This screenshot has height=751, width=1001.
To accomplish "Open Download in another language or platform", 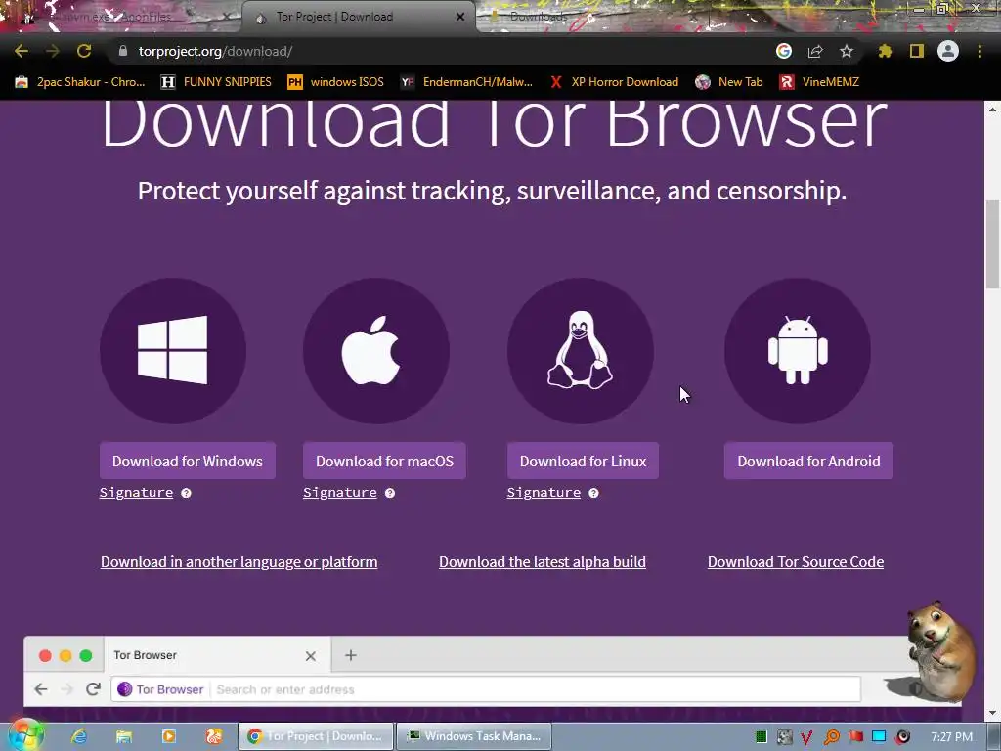I will tap(239, 562).
